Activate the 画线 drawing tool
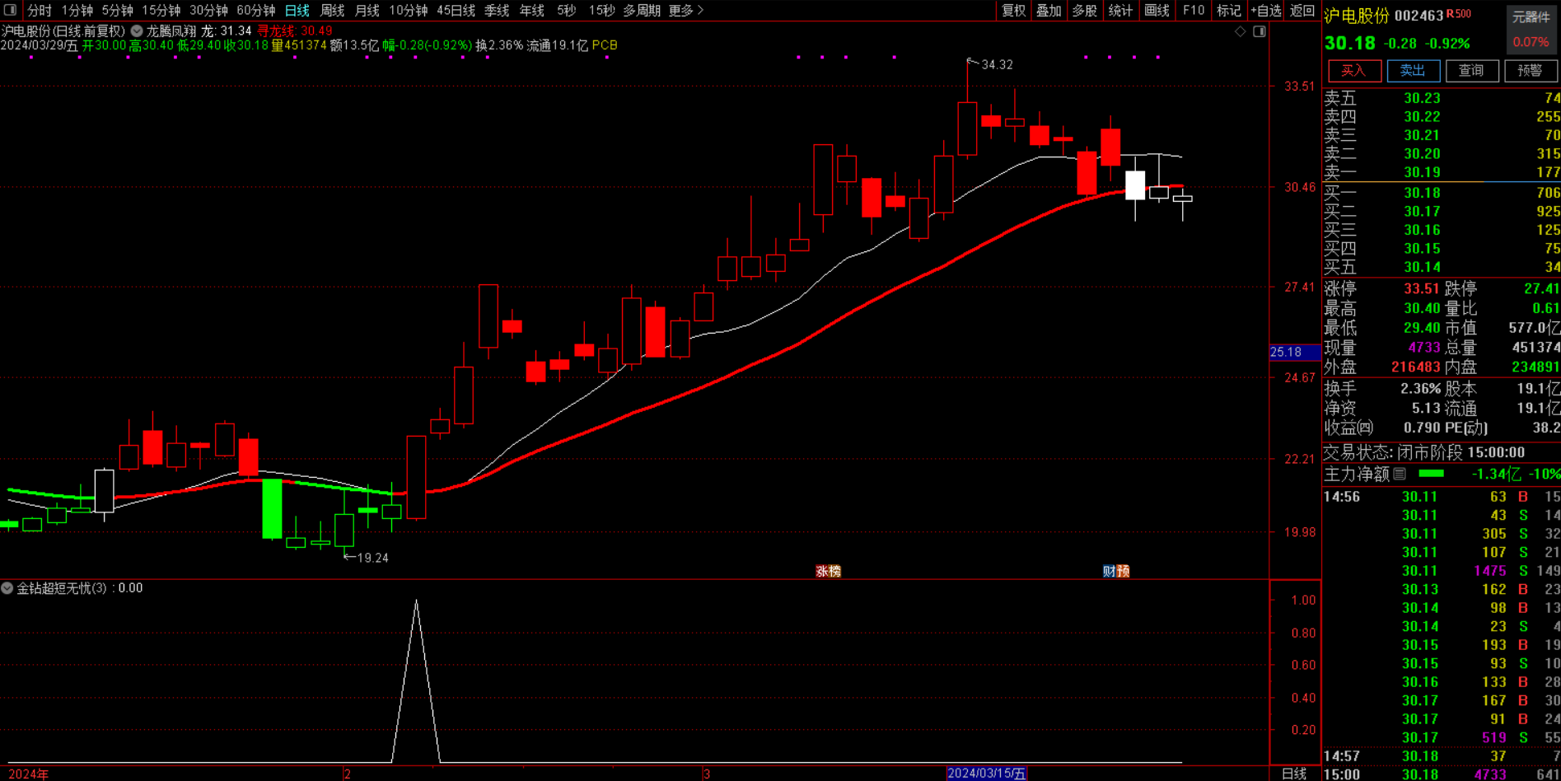 click(x=1157, y=10)
